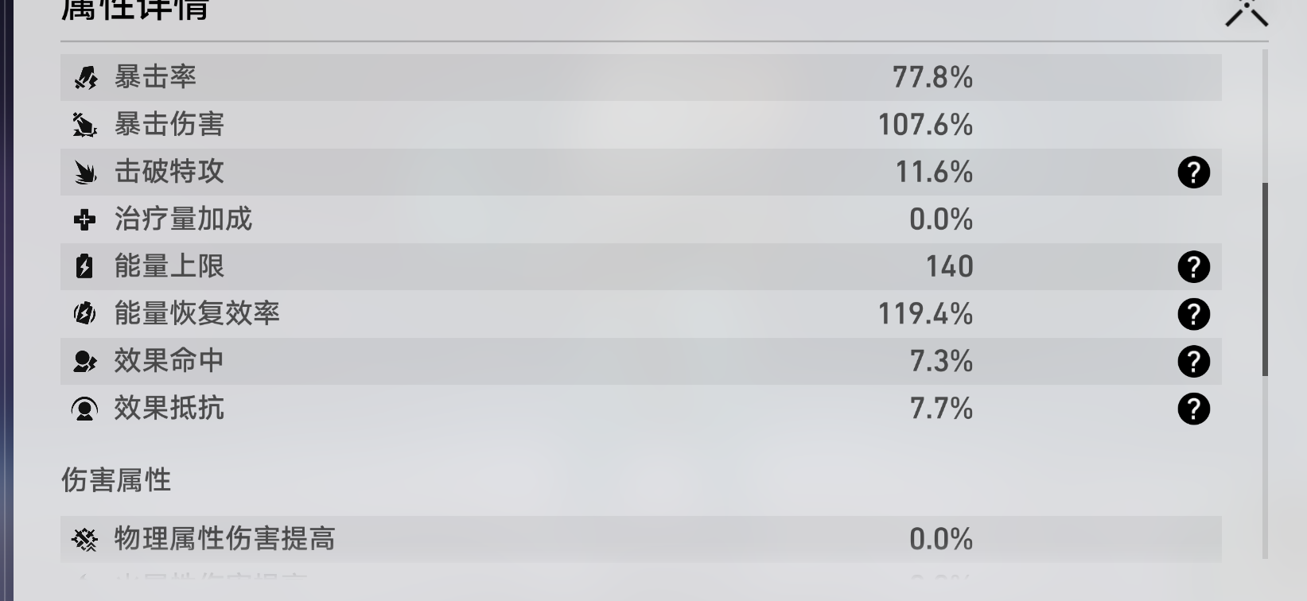Show help for effect hit rate (效果命中)

1193,362
